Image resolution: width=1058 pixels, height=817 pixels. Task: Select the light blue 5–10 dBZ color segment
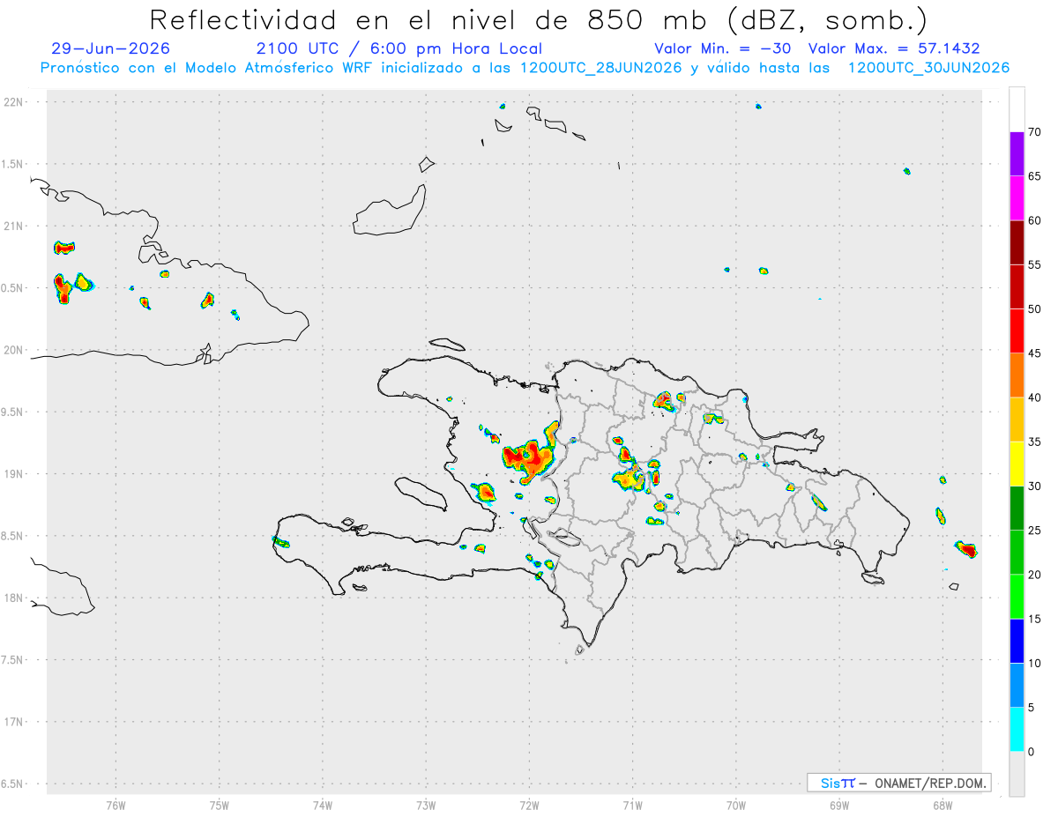coord(1017,686)
